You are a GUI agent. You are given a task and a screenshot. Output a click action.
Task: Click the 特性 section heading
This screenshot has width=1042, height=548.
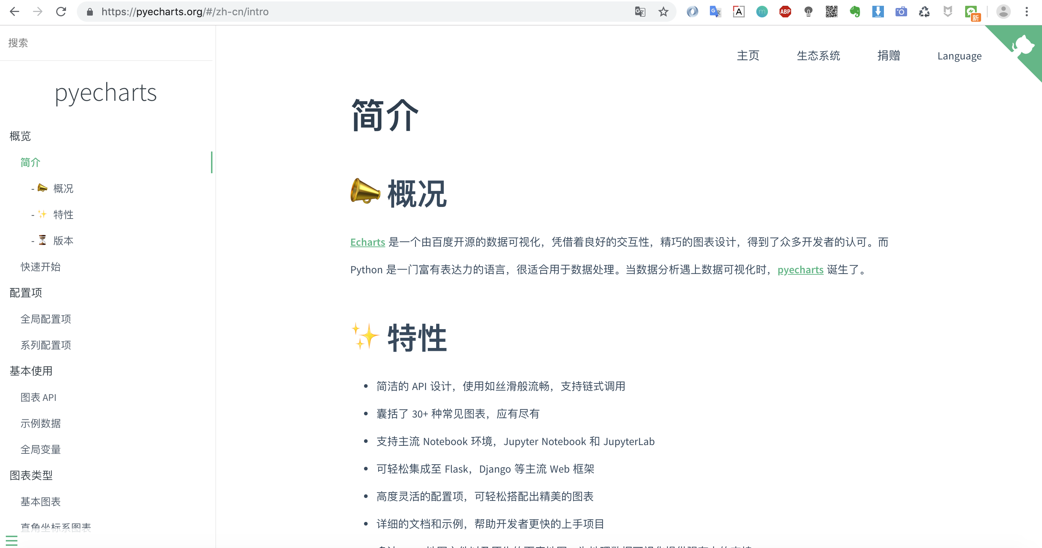(x=417, y=338)
